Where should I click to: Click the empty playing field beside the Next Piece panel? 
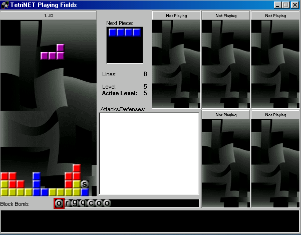[176, 64]
